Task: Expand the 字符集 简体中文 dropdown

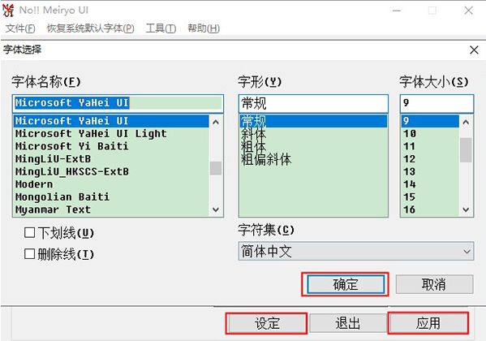Action: tap(356, 251)
